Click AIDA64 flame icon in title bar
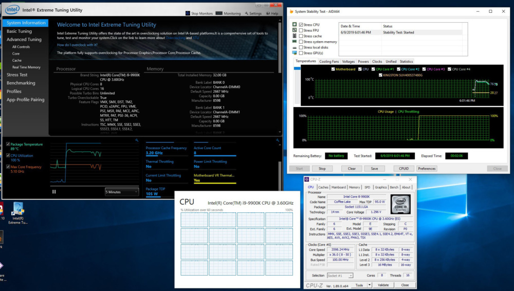The height and width of the screenshot is (291, 514). tap(291, 11)
